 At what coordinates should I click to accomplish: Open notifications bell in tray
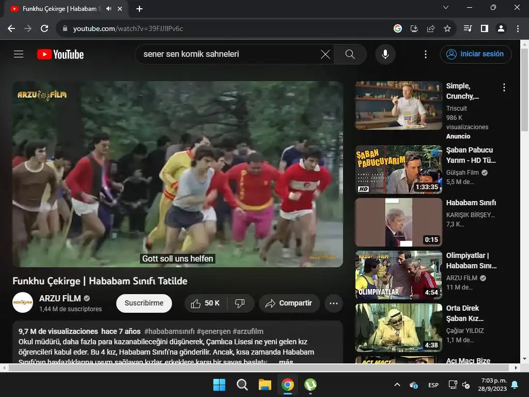[515, 385]
